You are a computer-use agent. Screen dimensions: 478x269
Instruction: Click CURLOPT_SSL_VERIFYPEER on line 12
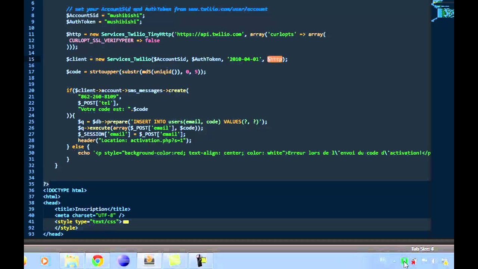[x=101, y=40]
